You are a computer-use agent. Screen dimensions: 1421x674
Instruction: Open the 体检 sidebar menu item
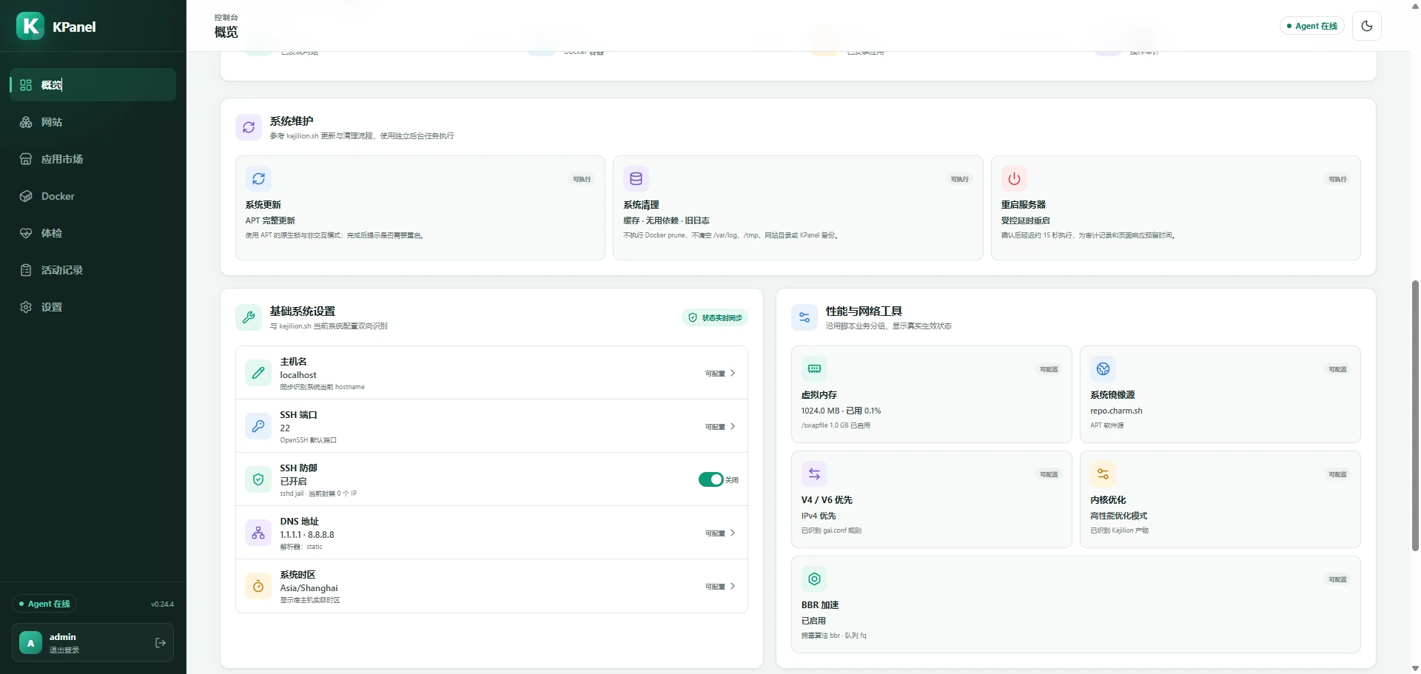point(93,233)
